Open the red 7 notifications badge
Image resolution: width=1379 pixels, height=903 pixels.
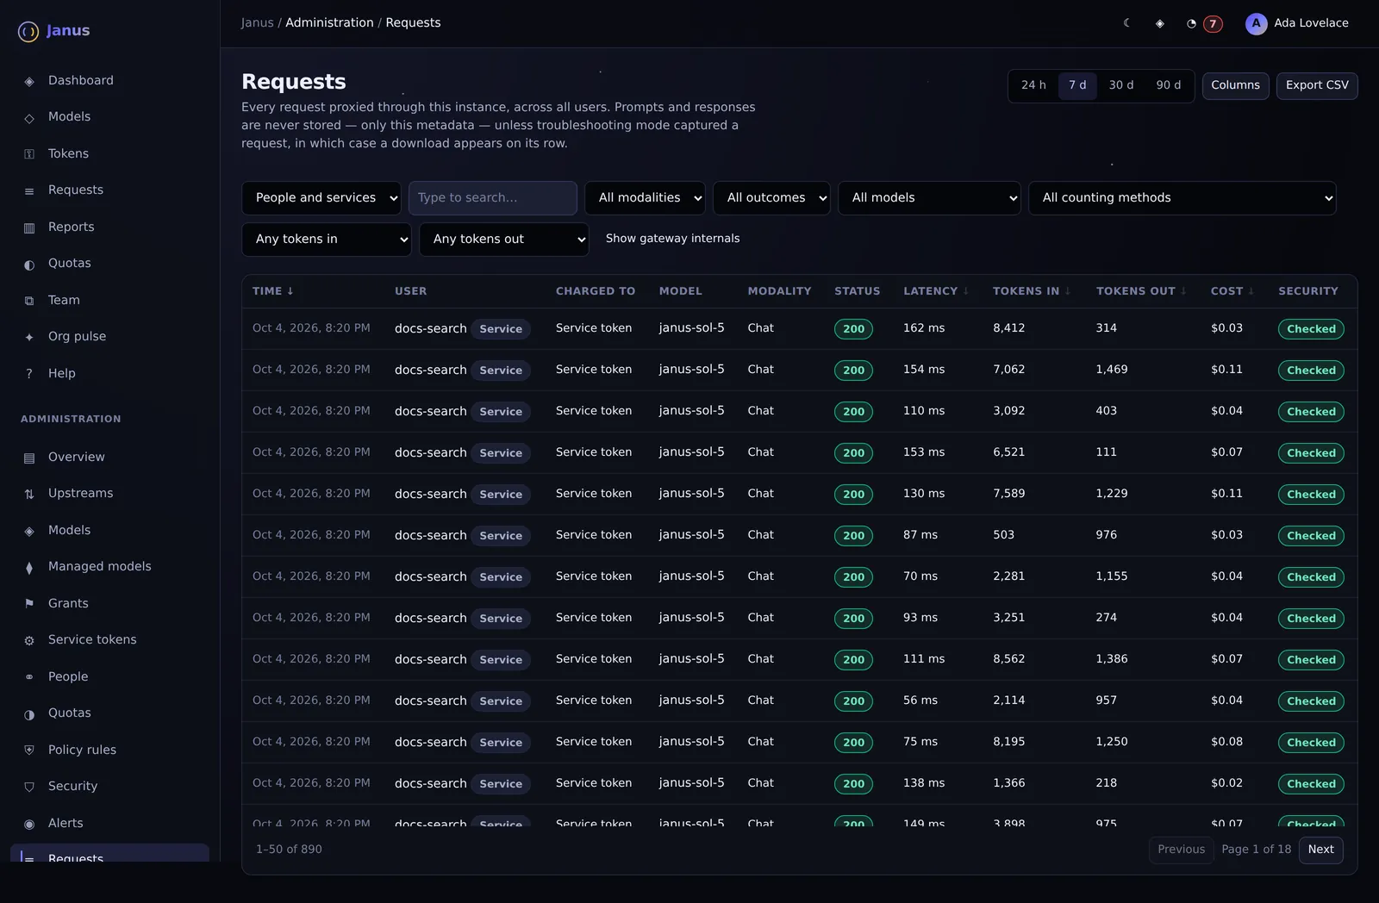(x=1213, y=24)
